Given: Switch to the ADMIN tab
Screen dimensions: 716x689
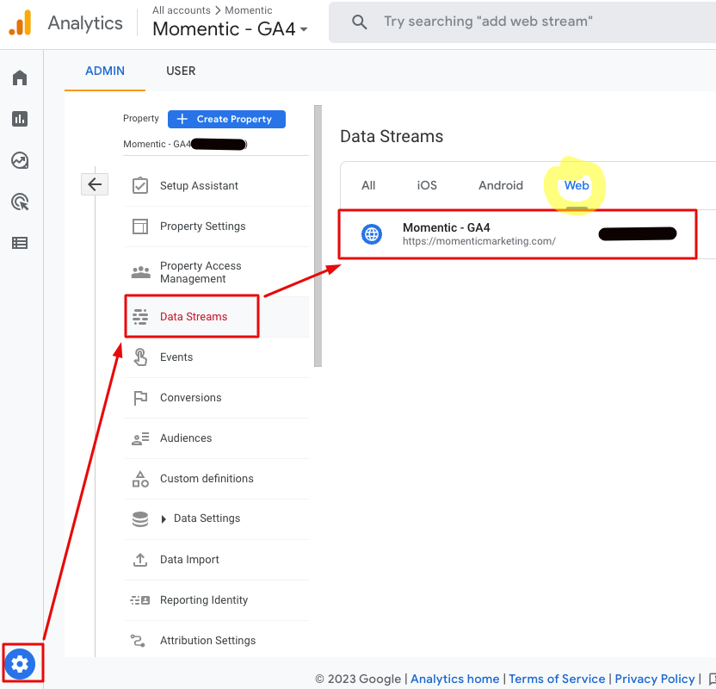Looking at the screenshot, I should [105, 71].
